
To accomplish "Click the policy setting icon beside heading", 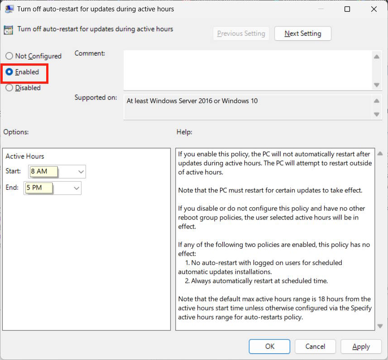I will point(8,30).
